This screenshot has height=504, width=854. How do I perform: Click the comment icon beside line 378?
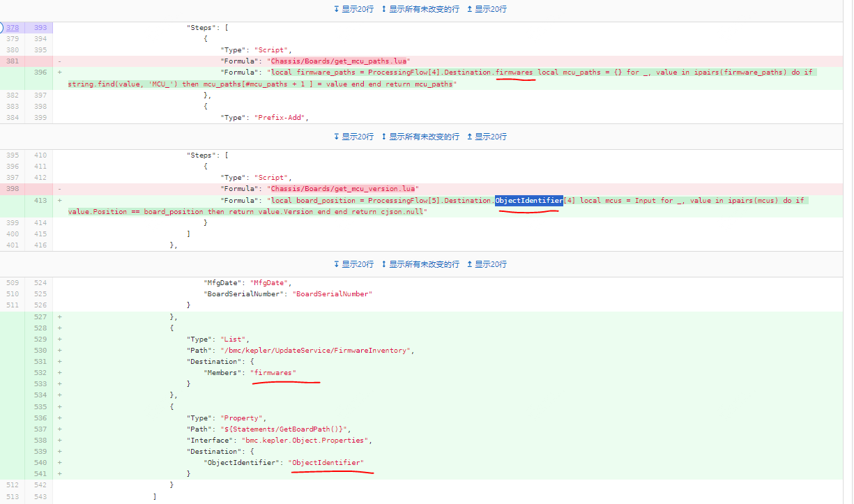click(x=1, y=28)
